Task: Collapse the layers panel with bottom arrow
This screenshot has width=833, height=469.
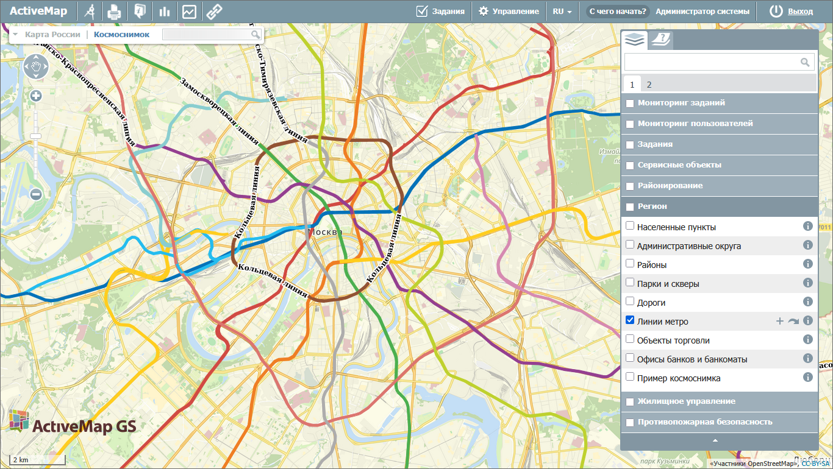Action: tap(716, 440)
